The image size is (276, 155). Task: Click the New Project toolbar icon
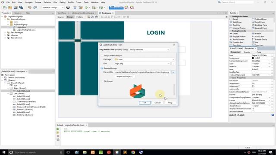tap(10, 8)
